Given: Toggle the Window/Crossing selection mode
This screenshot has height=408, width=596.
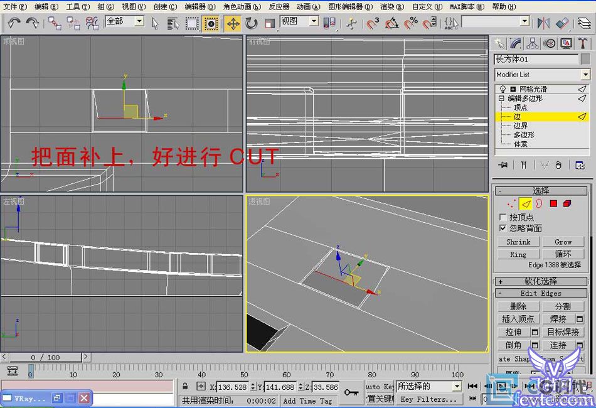Looking at the screenshot, I should tap(211, 24).
